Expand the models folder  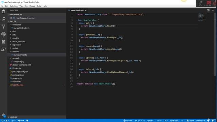click(x=11, y=38)
